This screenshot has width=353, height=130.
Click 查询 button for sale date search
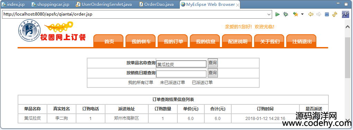pyautogui.click(x=213, y=73)
